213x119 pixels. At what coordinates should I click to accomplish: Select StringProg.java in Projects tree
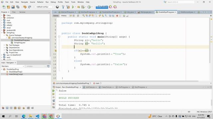click(x=20, y=43)
